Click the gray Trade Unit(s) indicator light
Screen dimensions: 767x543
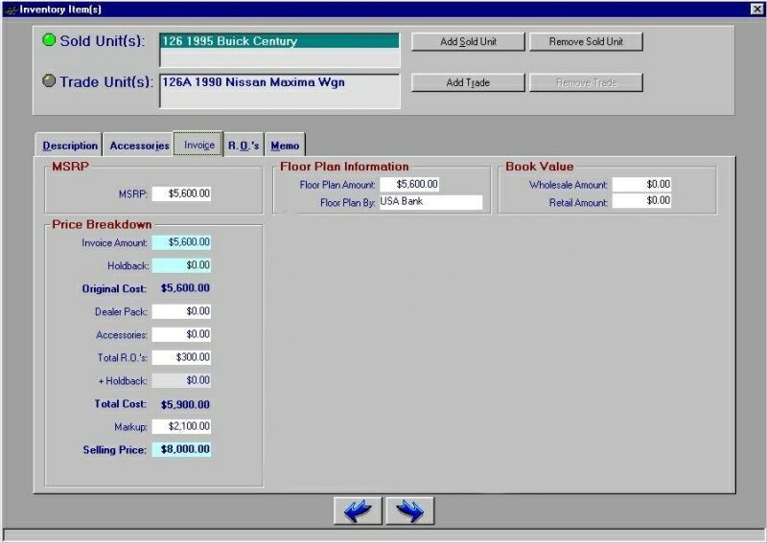49,80
